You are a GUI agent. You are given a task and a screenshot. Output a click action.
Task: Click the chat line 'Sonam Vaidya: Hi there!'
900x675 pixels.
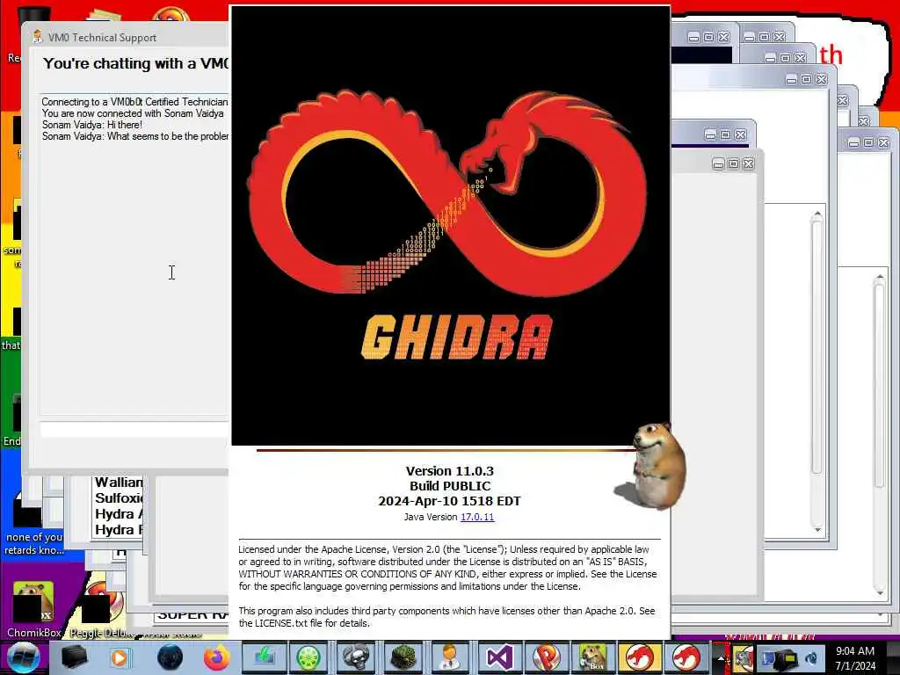(91, 125)
